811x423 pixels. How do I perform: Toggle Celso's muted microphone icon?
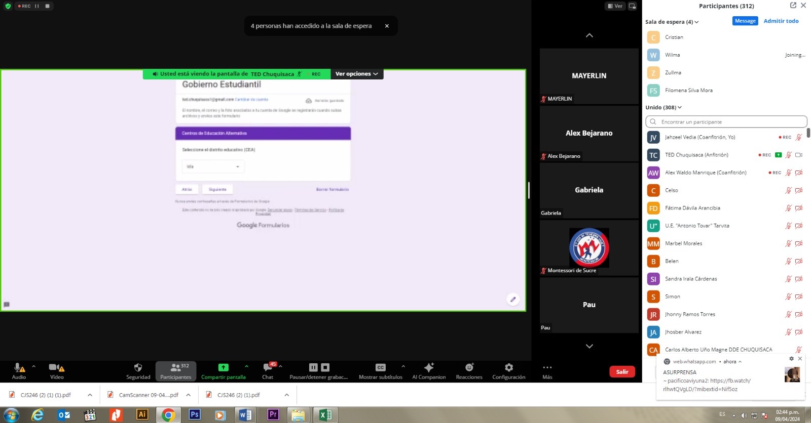788,191
